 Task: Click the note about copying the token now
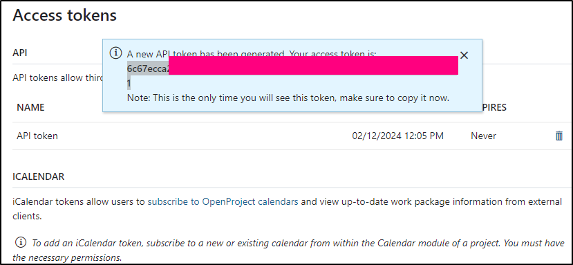(288, 98)
